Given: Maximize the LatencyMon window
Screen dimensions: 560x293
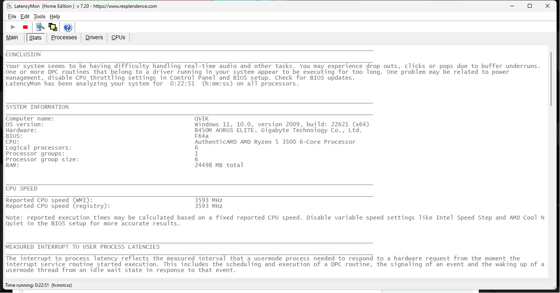Looking at the screenshot, I should (x=529, y=6).
